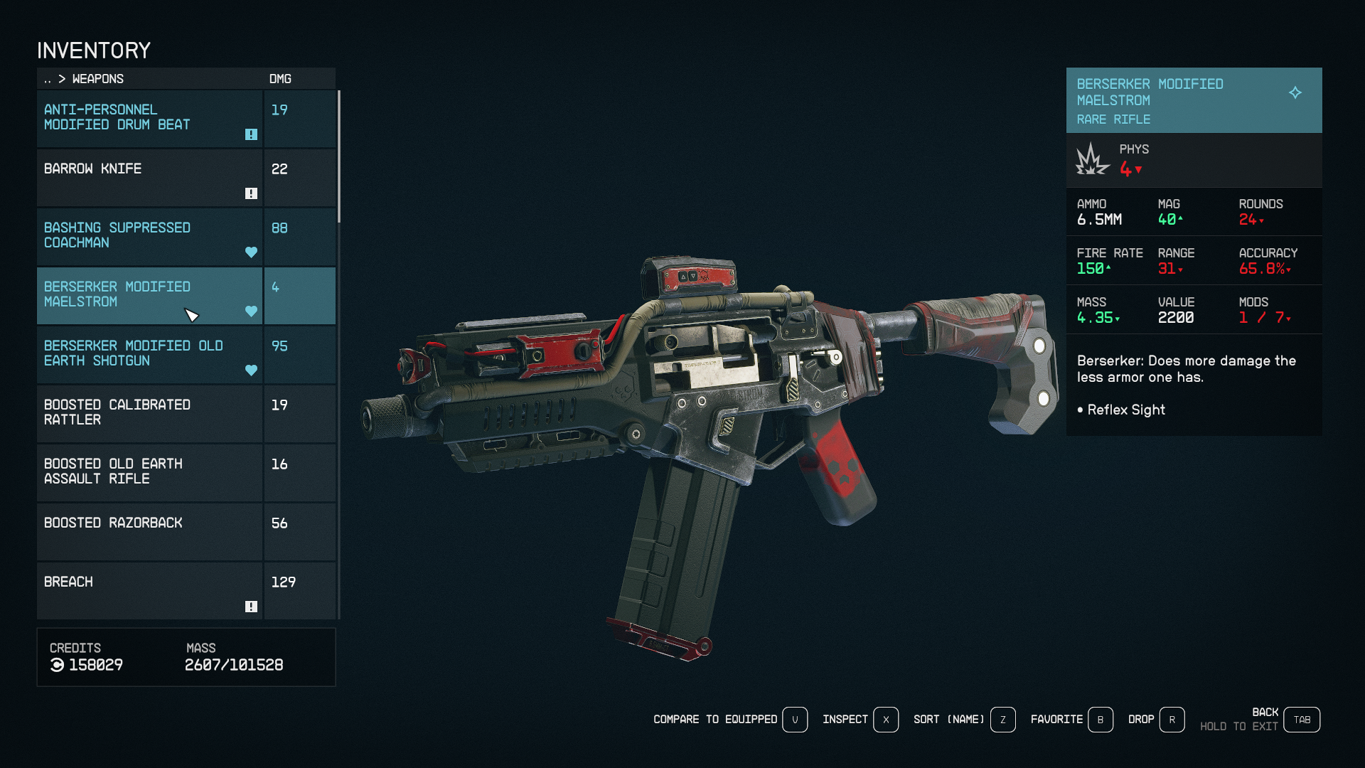Screen dimensions: 1365x768
Task: Click the FAVORITE B button
Action: click(x=1100, y=719)
